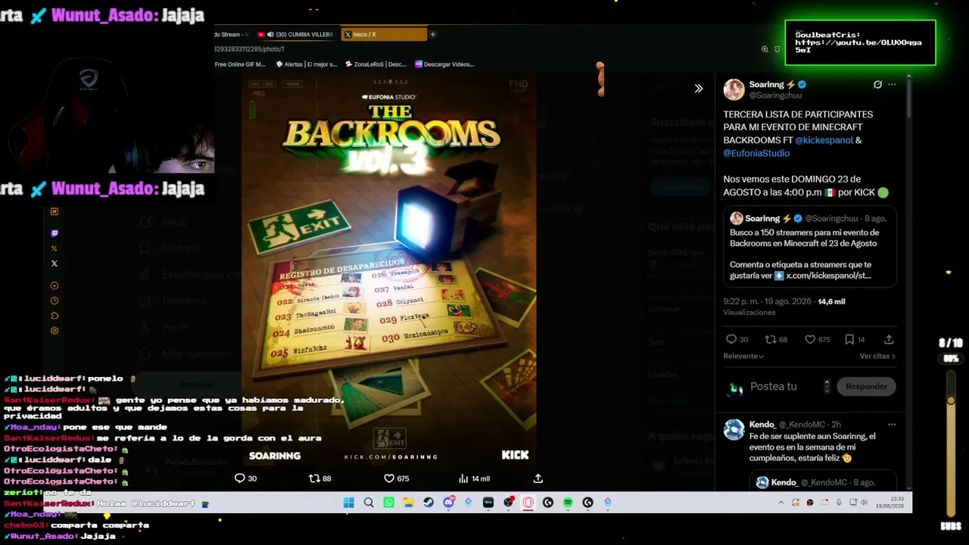969x545 pixels.
Task: Click the zoom magnifier in address bar
Action: pos(765,49)
